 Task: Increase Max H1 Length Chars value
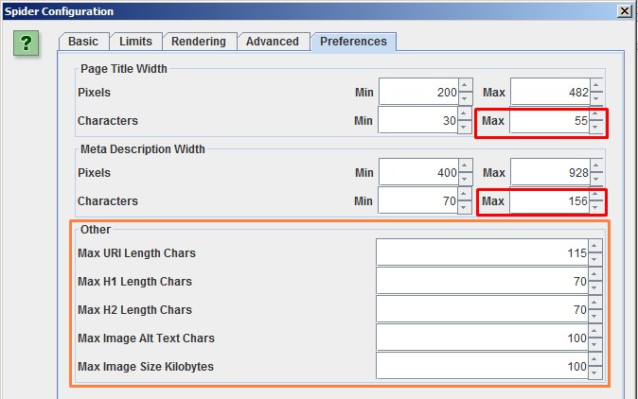pos(594,274)
